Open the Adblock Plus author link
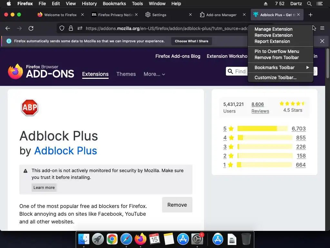This screenshot has width=330, height=248. click(65, 150)
